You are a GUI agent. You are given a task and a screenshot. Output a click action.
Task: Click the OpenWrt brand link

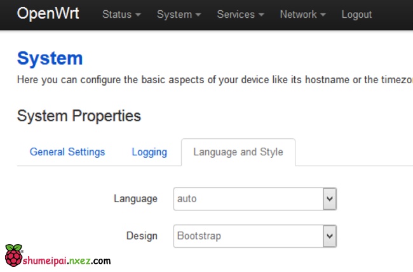pos(48,14)
